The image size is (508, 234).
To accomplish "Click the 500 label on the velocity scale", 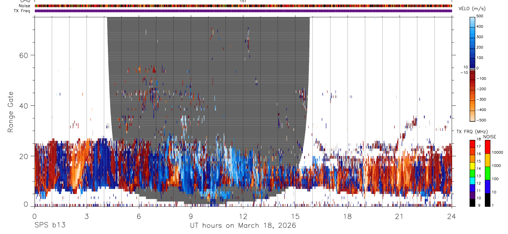I will (x=480, y=16).
